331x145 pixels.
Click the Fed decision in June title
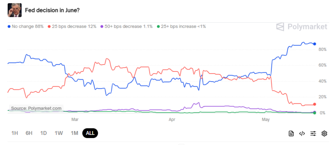pos(52,10)
